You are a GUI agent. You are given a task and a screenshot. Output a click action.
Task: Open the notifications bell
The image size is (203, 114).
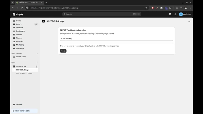coord(175,14)
